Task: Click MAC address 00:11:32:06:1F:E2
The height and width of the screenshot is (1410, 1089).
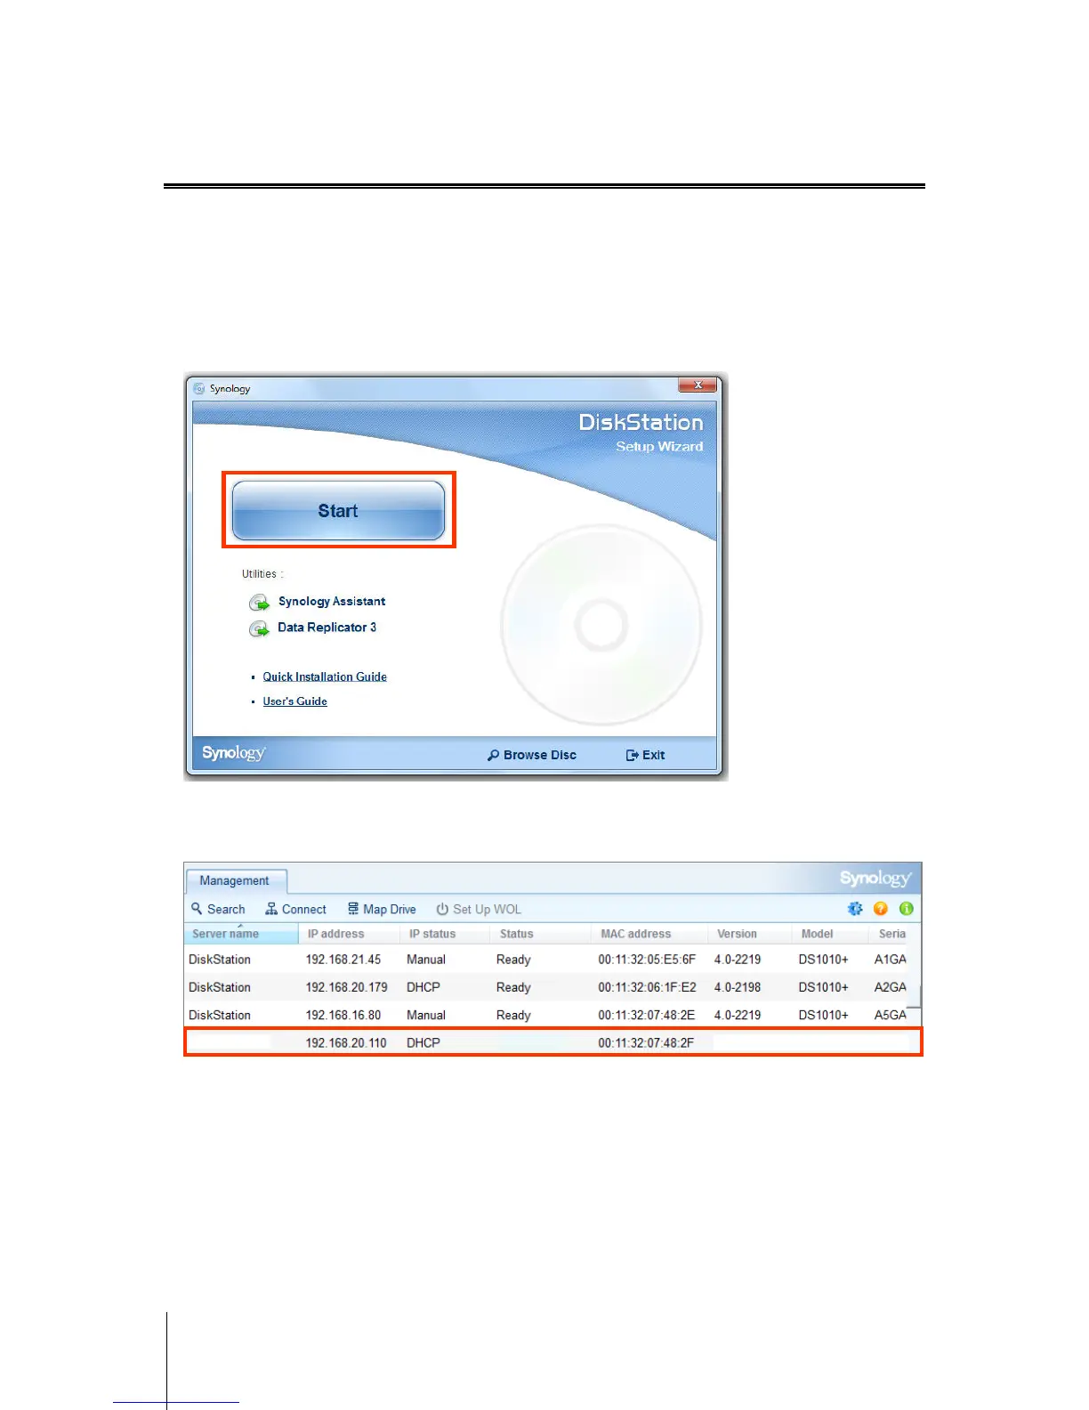Action: coord(647,987)
